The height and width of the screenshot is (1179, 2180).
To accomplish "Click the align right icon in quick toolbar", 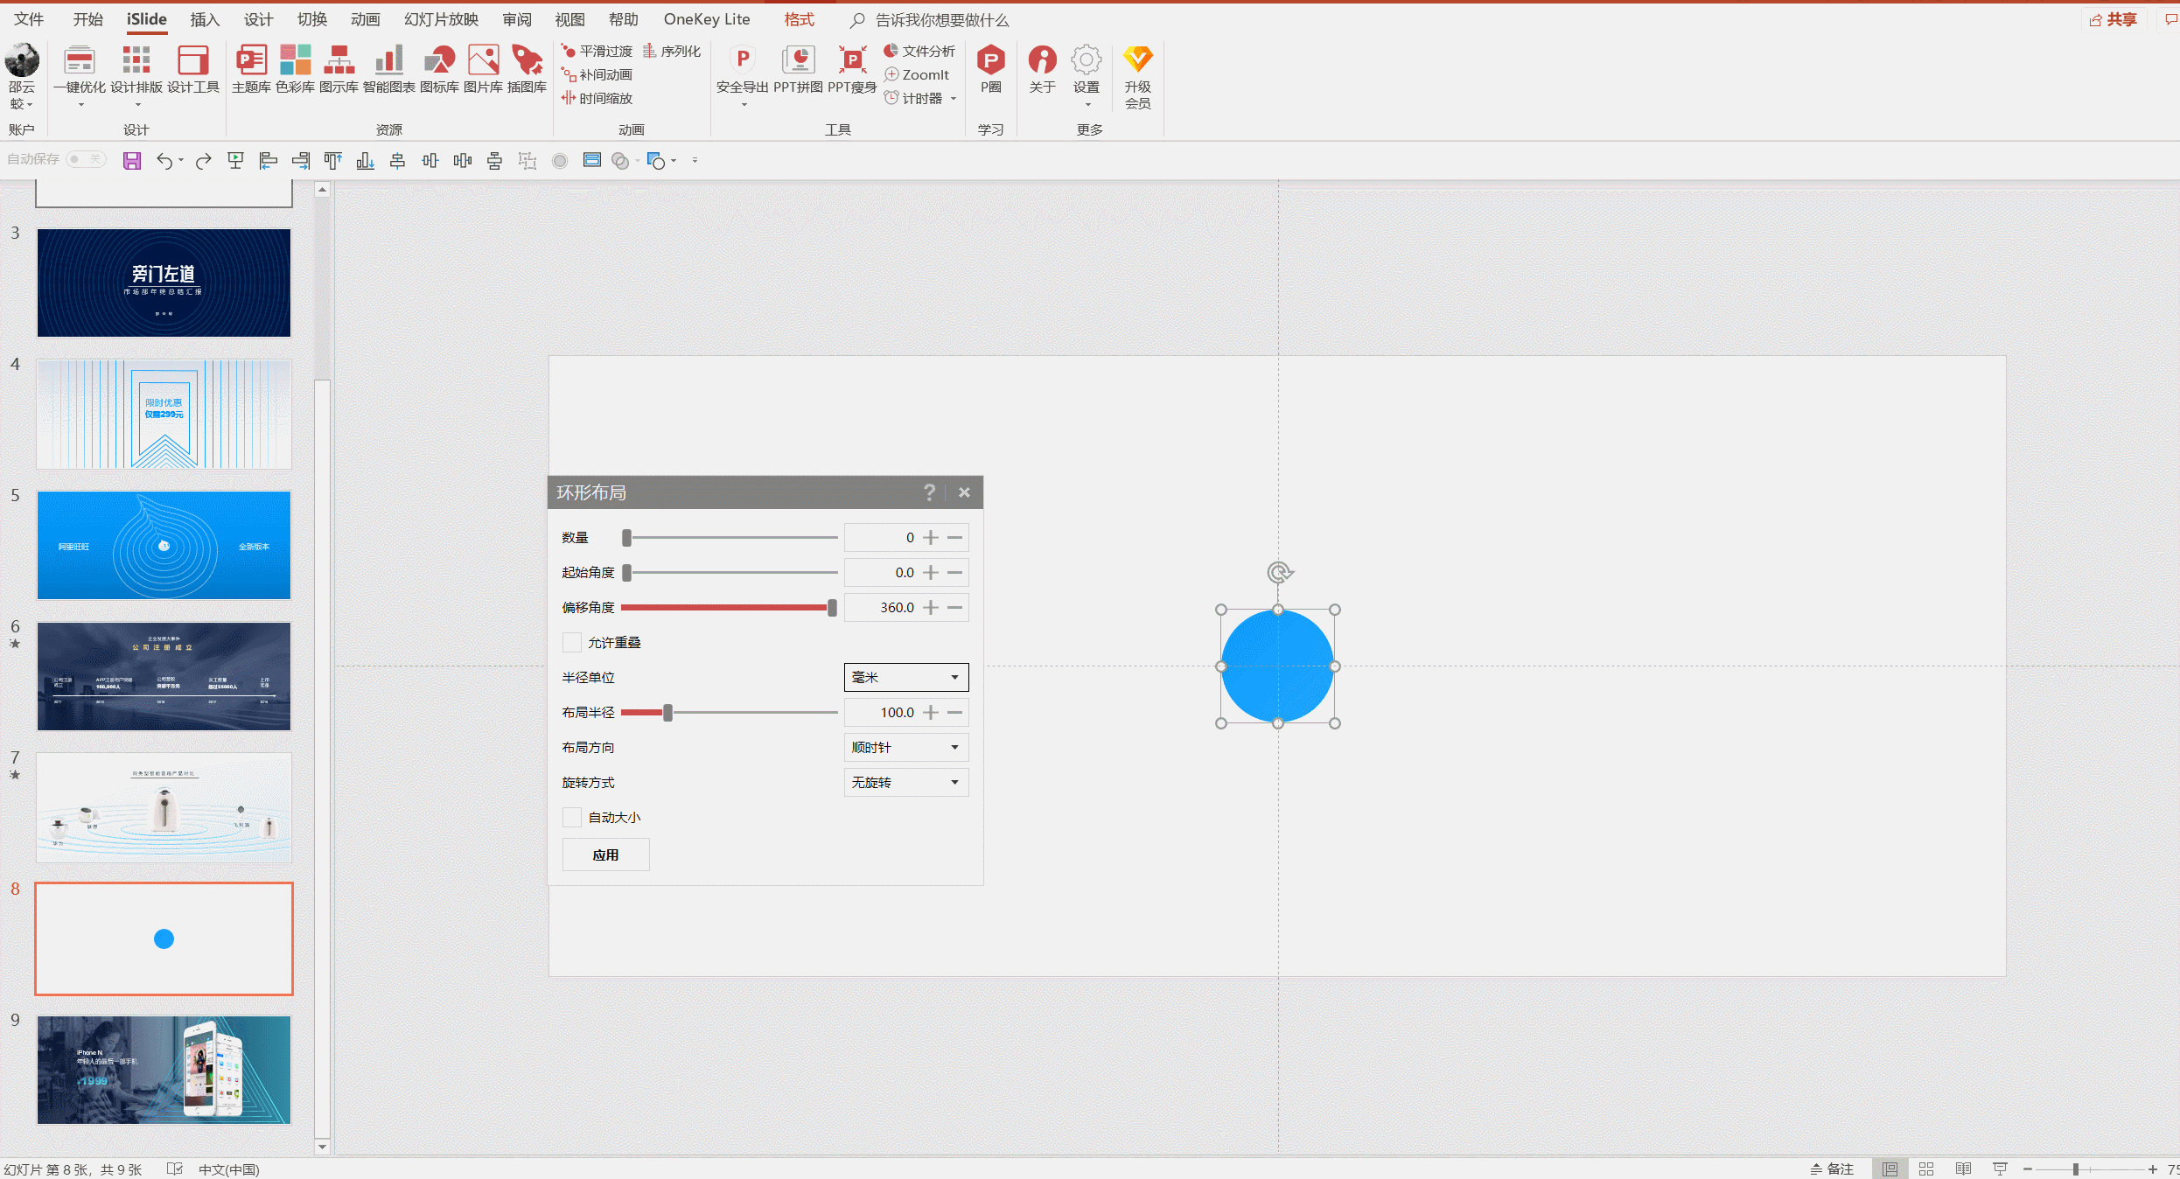I will [x=301, y=160].
